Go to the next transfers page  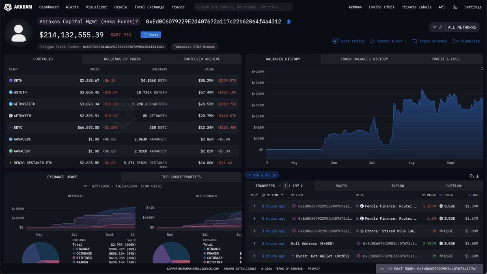tap(302, 186)
